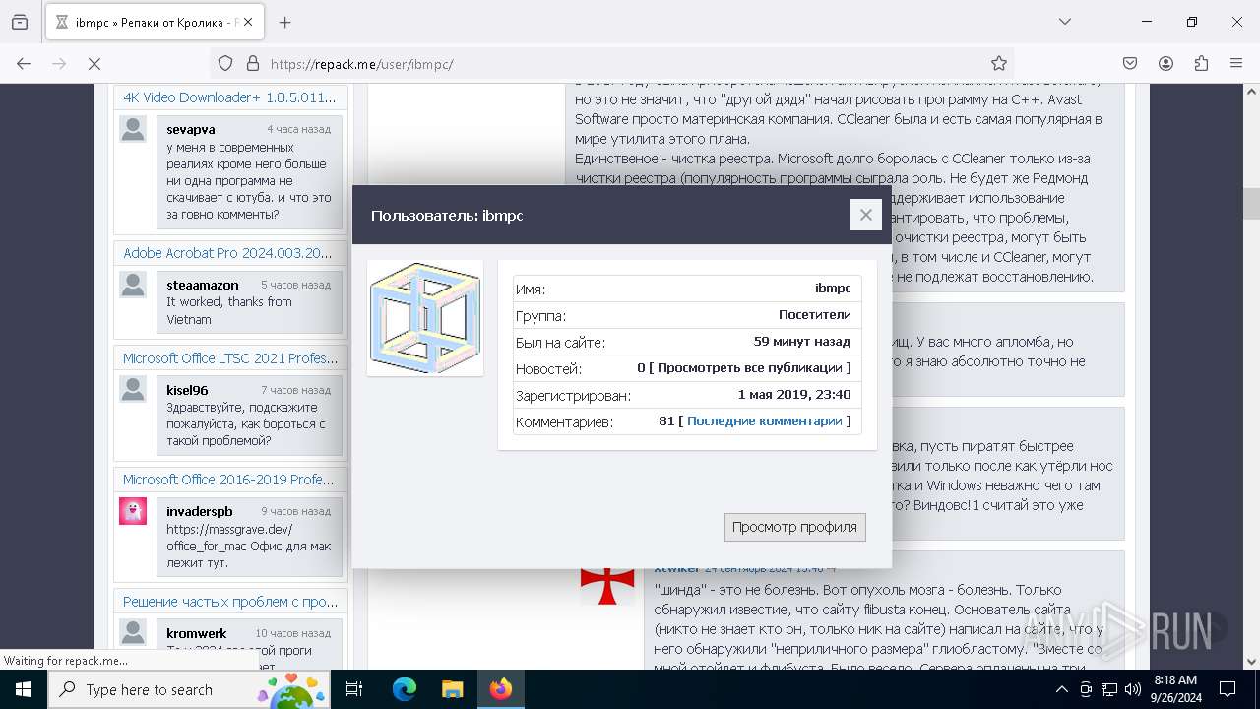Click invaderspb pink avatar
Screen dimensions: 1260x709
click(133, 511)
